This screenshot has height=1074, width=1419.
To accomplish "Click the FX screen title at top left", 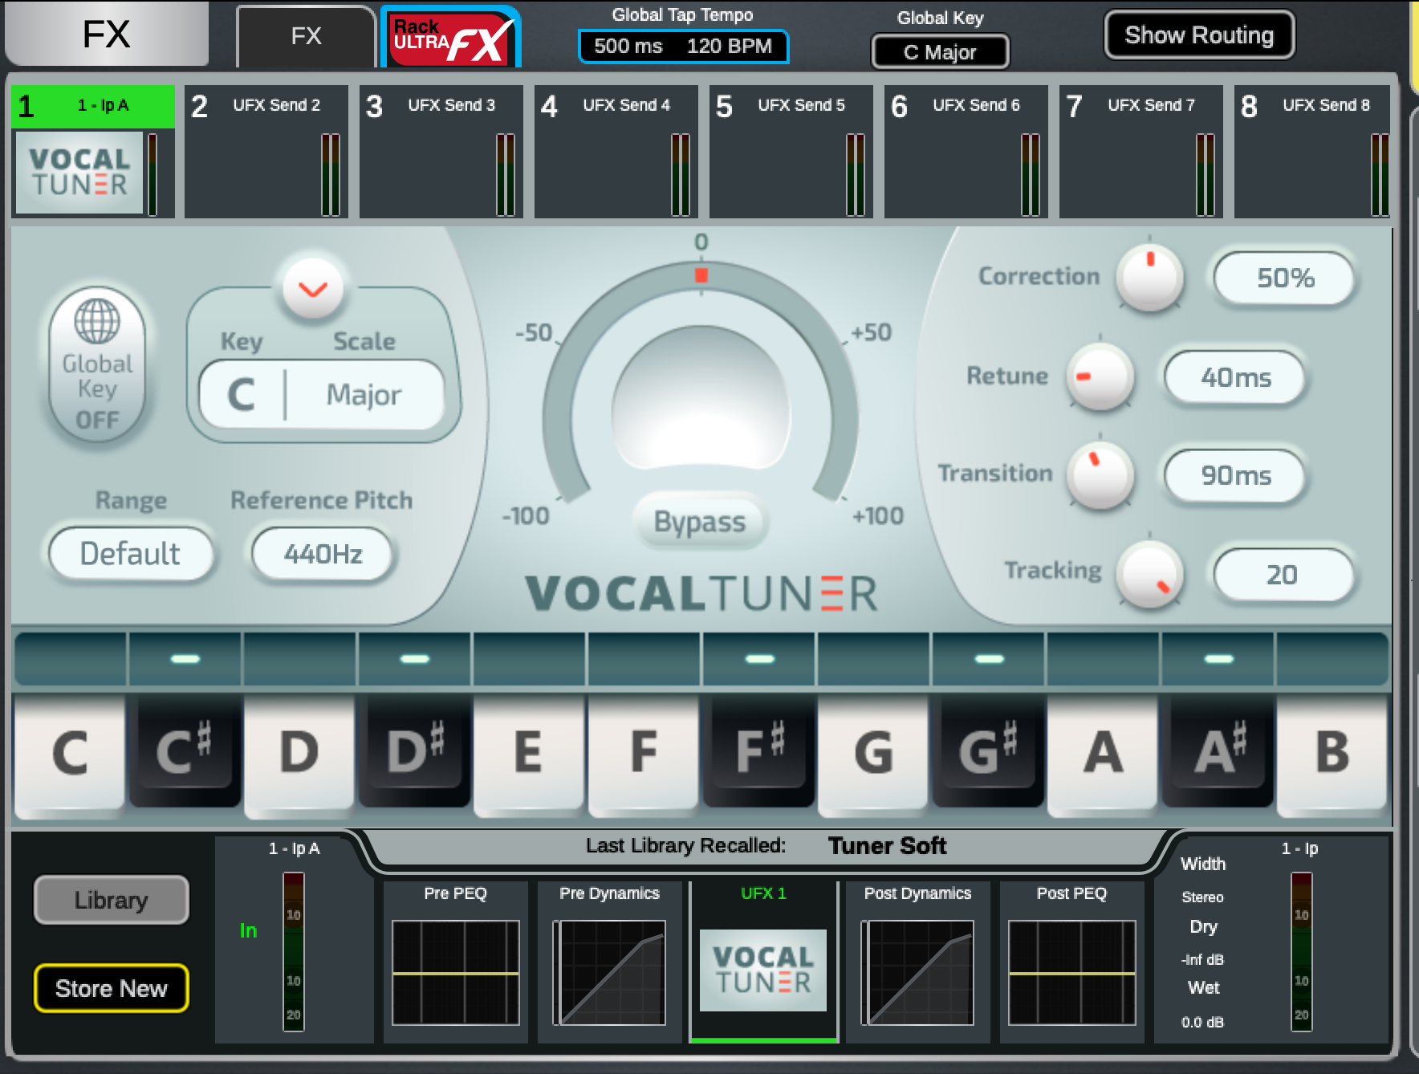I will point(106,34).
